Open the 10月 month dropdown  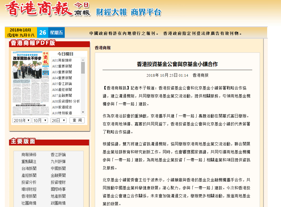click(x=40, y=120)
